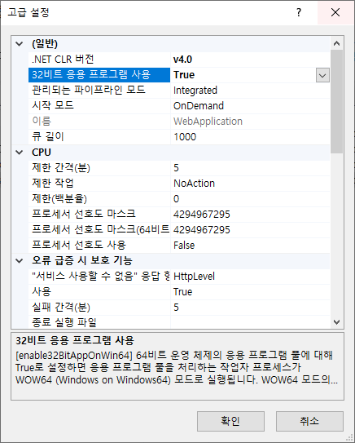Collapse the 오류 급증 시 보호 기능 section
Screen dimensions: 355x443
point(20,261)
